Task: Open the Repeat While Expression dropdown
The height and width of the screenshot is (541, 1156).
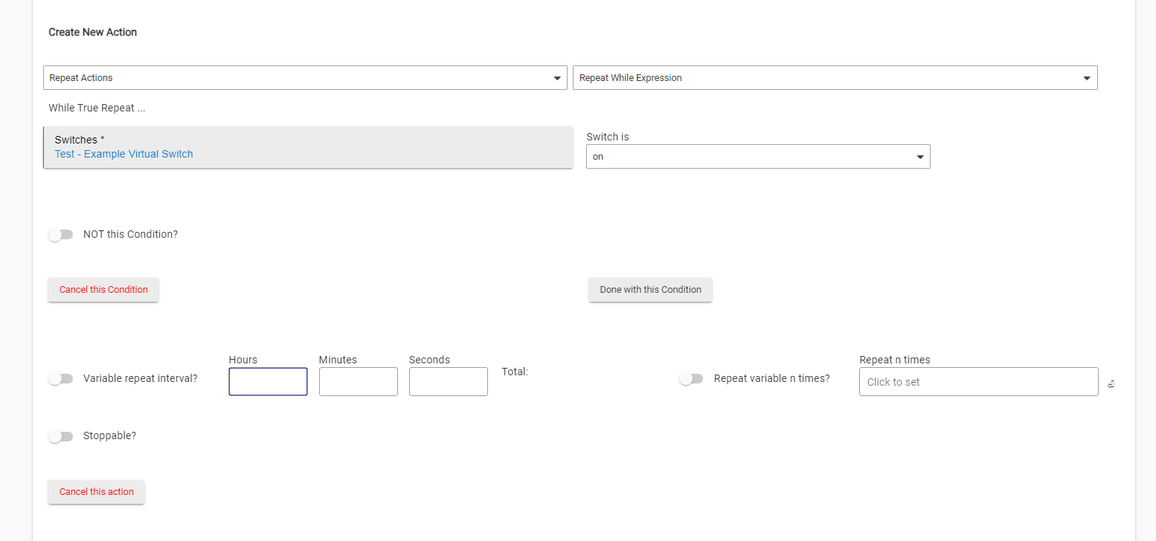Action: [826, 78]
